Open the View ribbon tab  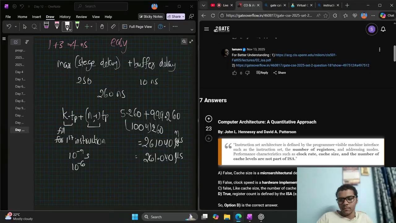pyautogui.click(x=96, y=17)
